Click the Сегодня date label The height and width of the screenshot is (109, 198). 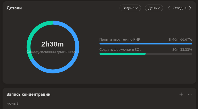point(179,8)
